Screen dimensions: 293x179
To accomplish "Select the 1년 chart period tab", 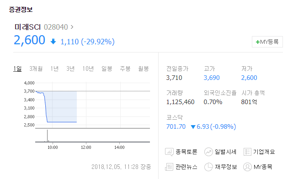I will click(x=54, y=68).
